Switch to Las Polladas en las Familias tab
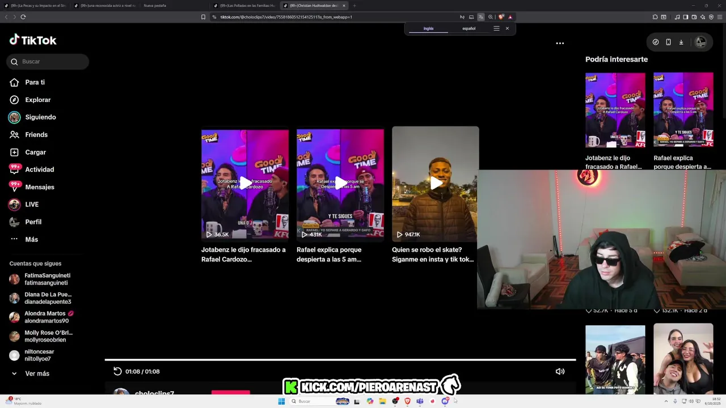The width and height of the screenshot is (726, 408). click(244, 6)
